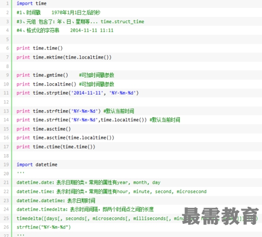Viewport: 262px width, 237px height.
Task: Click line number 1 in the gutter
Action: pyautogui.click(x=7, y=4)
